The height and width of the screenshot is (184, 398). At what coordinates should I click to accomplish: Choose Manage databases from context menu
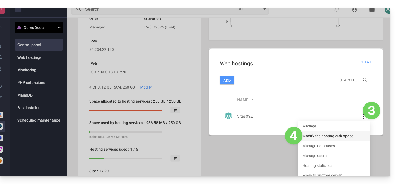(318, 146)
